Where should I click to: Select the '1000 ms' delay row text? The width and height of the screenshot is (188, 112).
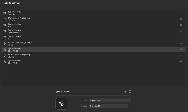pos(11,20)
